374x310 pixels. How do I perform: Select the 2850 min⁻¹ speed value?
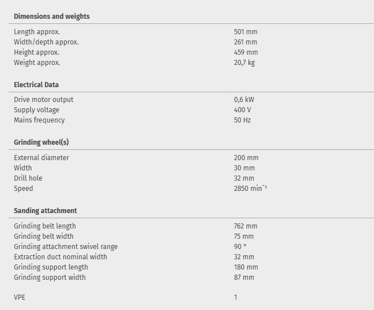(250, 189)
